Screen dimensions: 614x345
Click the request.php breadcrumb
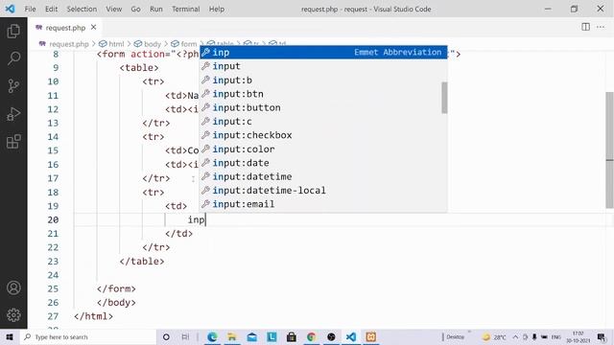(64, 44)
